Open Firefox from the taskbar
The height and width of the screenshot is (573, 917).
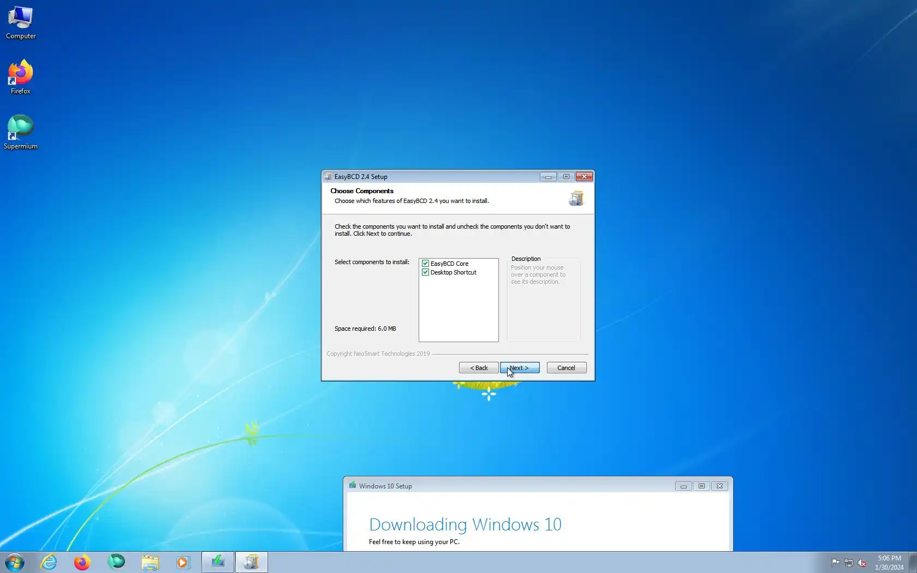[82, 562]
